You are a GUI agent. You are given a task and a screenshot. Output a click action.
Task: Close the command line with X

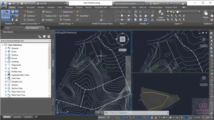(x=98, y=113)
